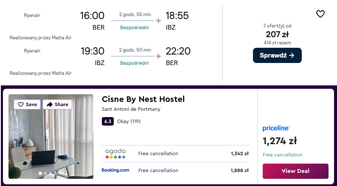This screenshot has width=337, height=186.
Task: Click the priceline 1,274 zł price
Action: [279, 141]
